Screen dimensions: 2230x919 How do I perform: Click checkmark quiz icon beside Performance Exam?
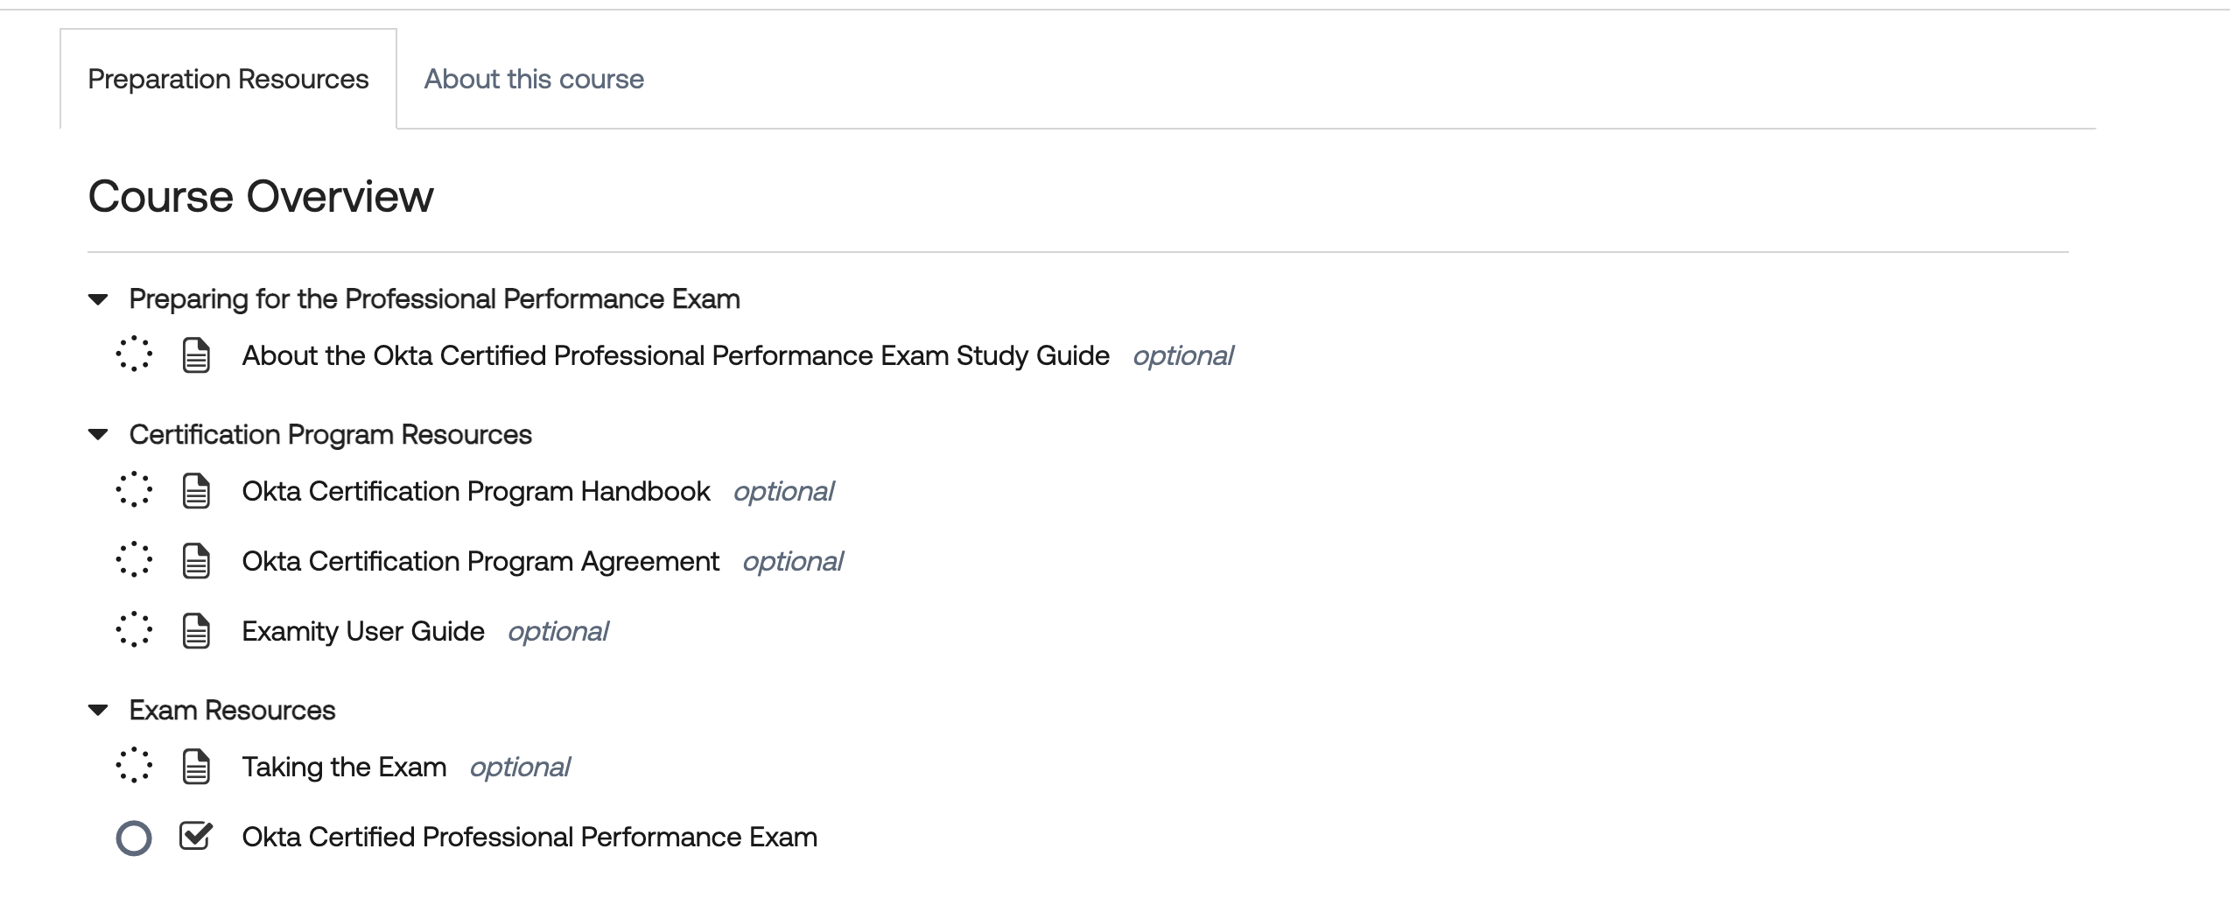[x=196, y=836]
